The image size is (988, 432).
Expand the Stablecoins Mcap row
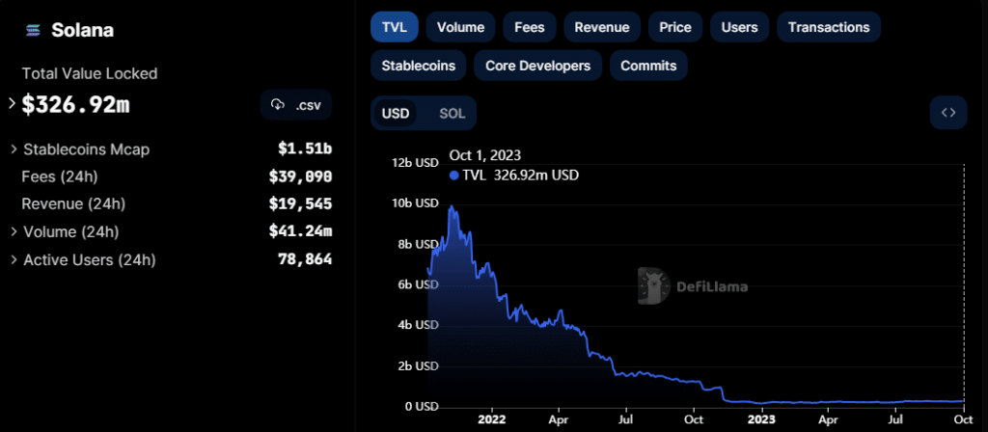coord(14,149)
